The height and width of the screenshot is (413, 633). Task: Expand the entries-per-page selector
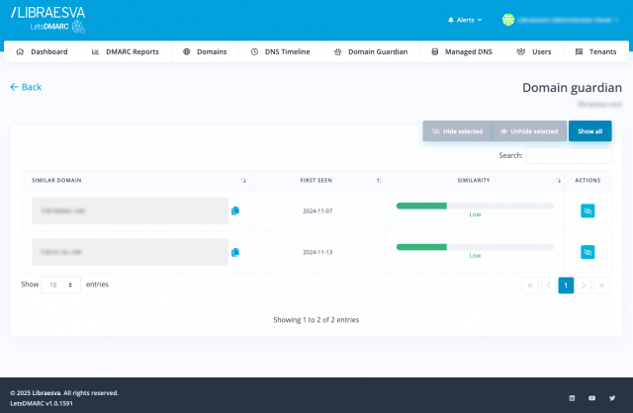pyautogui.click(x=60, y=285)
